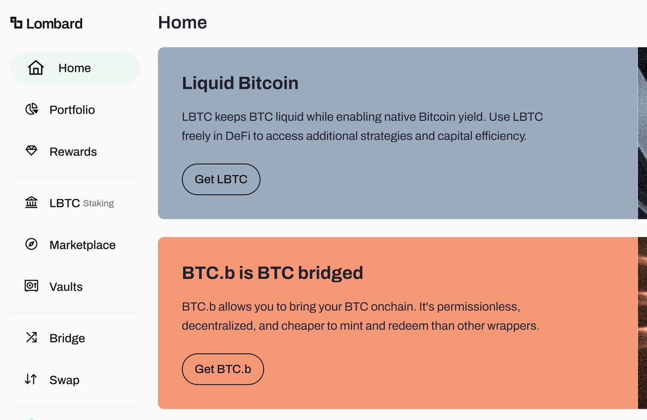Click the Lombard brand name text
Viewport: 647px width, 420px height.
[x=54, y=24]
